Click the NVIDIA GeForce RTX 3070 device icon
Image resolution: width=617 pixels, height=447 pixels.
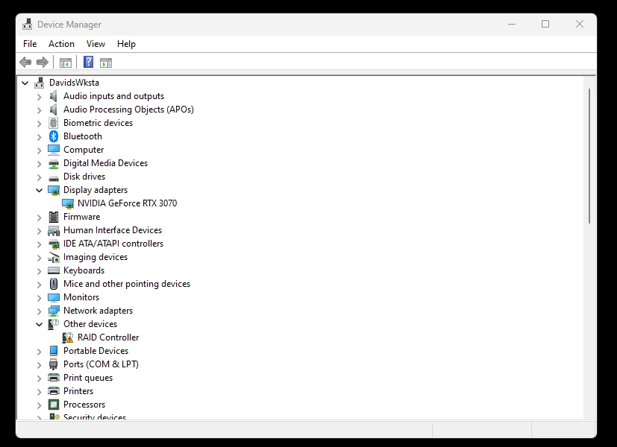click(68, 203)
